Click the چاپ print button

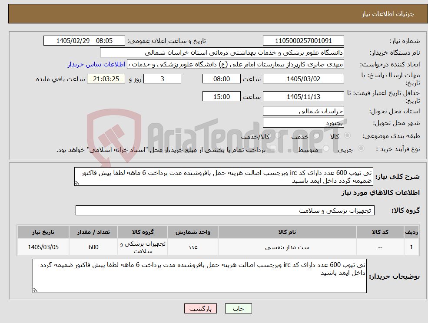tap(238, 309)
